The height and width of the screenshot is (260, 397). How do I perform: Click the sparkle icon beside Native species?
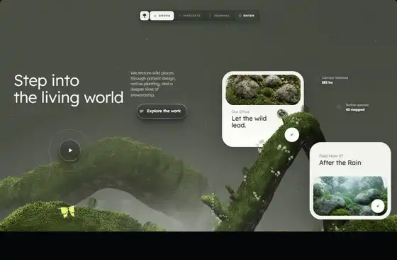[x=339, y=107]
